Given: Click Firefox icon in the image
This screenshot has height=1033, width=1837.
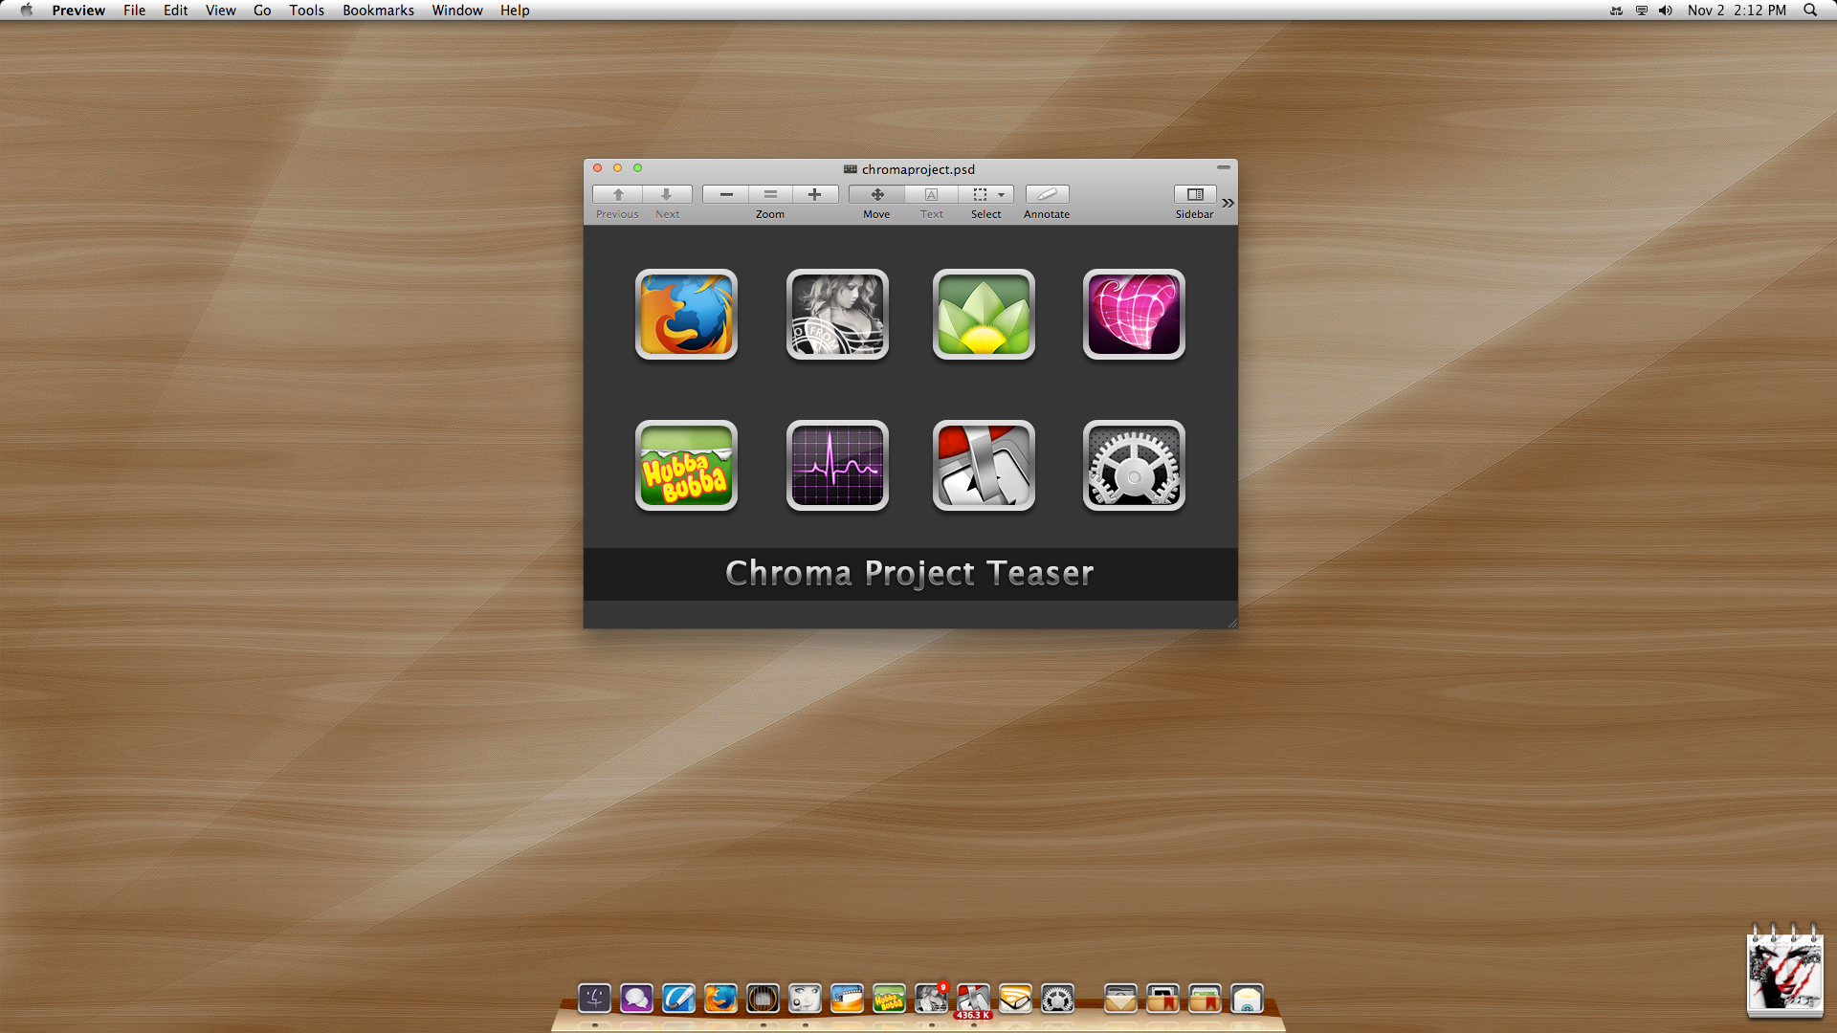Looking at the screenshot, I should [x=686, y=315].
